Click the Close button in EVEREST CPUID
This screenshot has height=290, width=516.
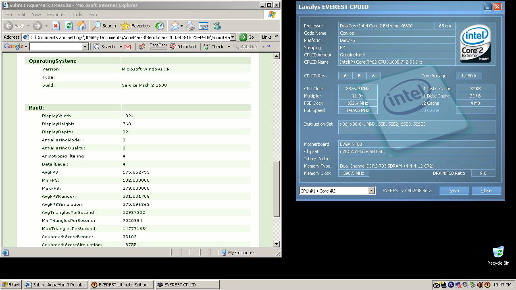pyautogui.click(x=486, y=191)
